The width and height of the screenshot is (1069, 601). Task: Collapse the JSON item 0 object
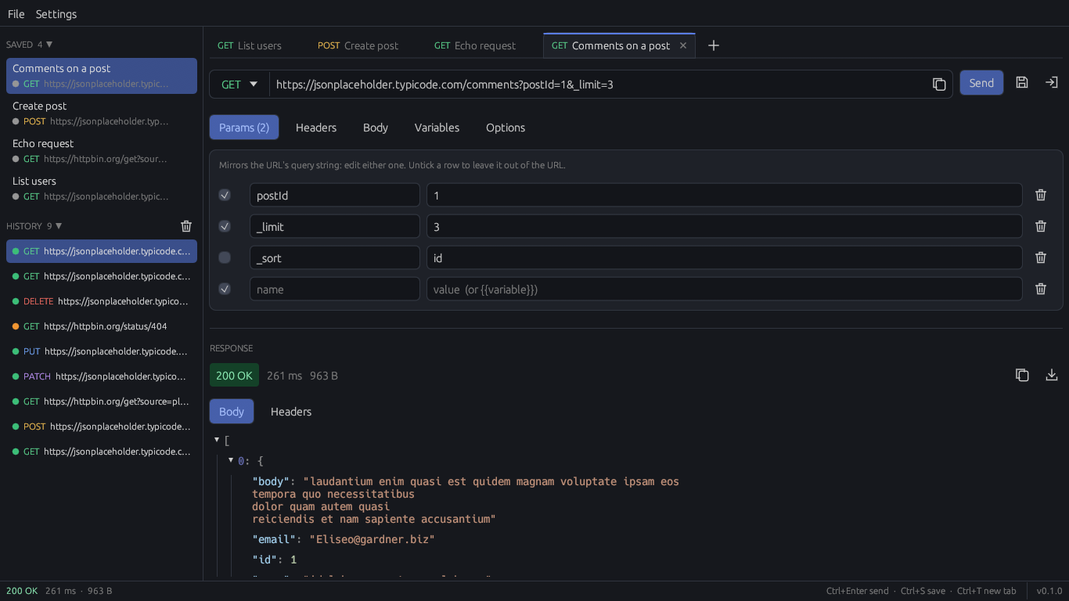[x=231, y=460]
